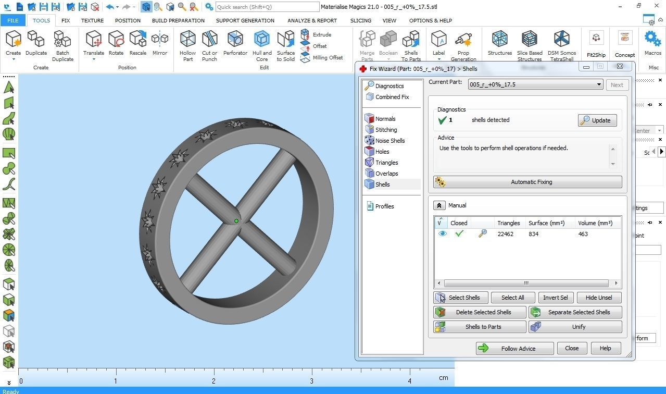Click the Extrude tool
Screen dimensions: 666x394
(316, 34)
